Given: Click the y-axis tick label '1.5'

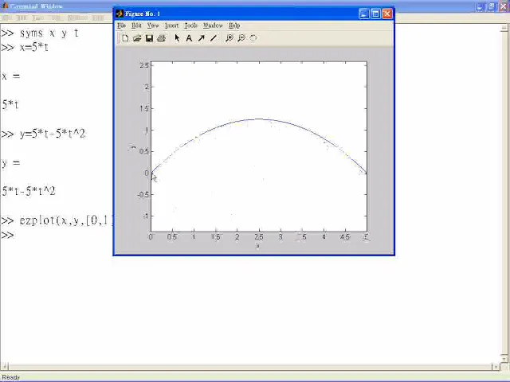Looking at the screenshot, I should [144, 108].
